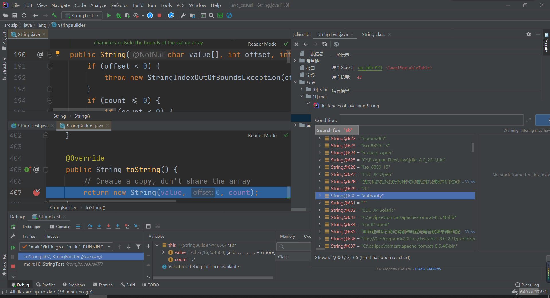Toggle Reader Mode in the String.java editor
The width and height of the screenshot is (550, 298).
click(x=262, y=44)
